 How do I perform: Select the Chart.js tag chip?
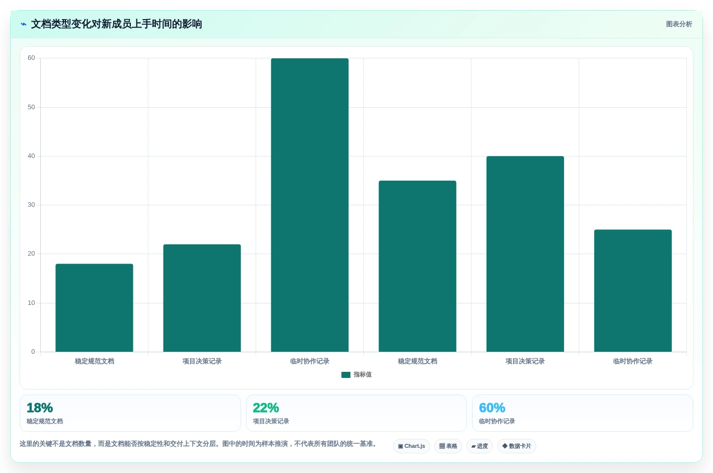click(x=412, y=446)
